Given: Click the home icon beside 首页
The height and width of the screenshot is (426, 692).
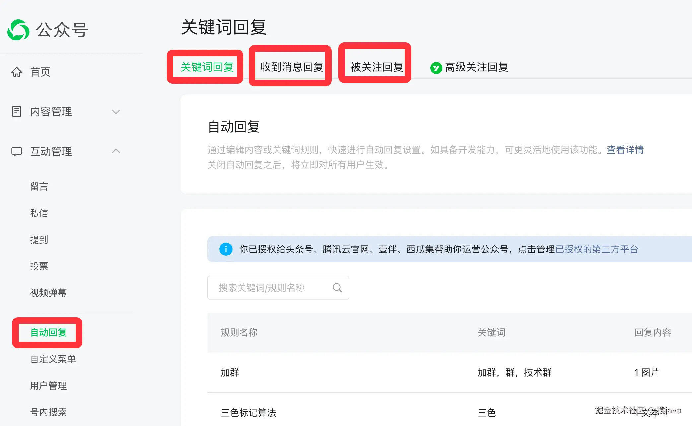Looking at the screenshot, I should coord(17,72).
